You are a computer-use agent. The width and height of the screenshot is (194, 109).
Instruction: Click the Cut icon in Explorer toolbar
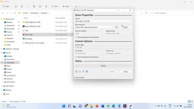point(16,6)
